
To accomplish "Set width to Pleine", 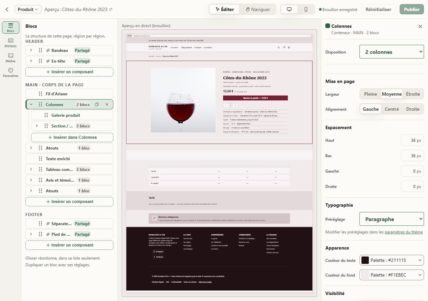I will click(x=370, y=94).
